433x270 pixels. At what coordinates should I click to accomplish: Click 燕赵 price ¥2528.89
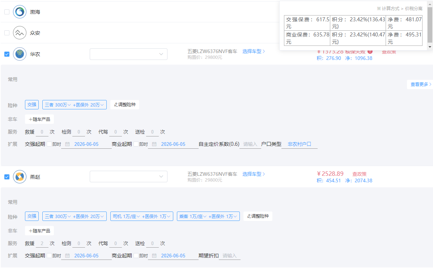click(x=330, y=174)
